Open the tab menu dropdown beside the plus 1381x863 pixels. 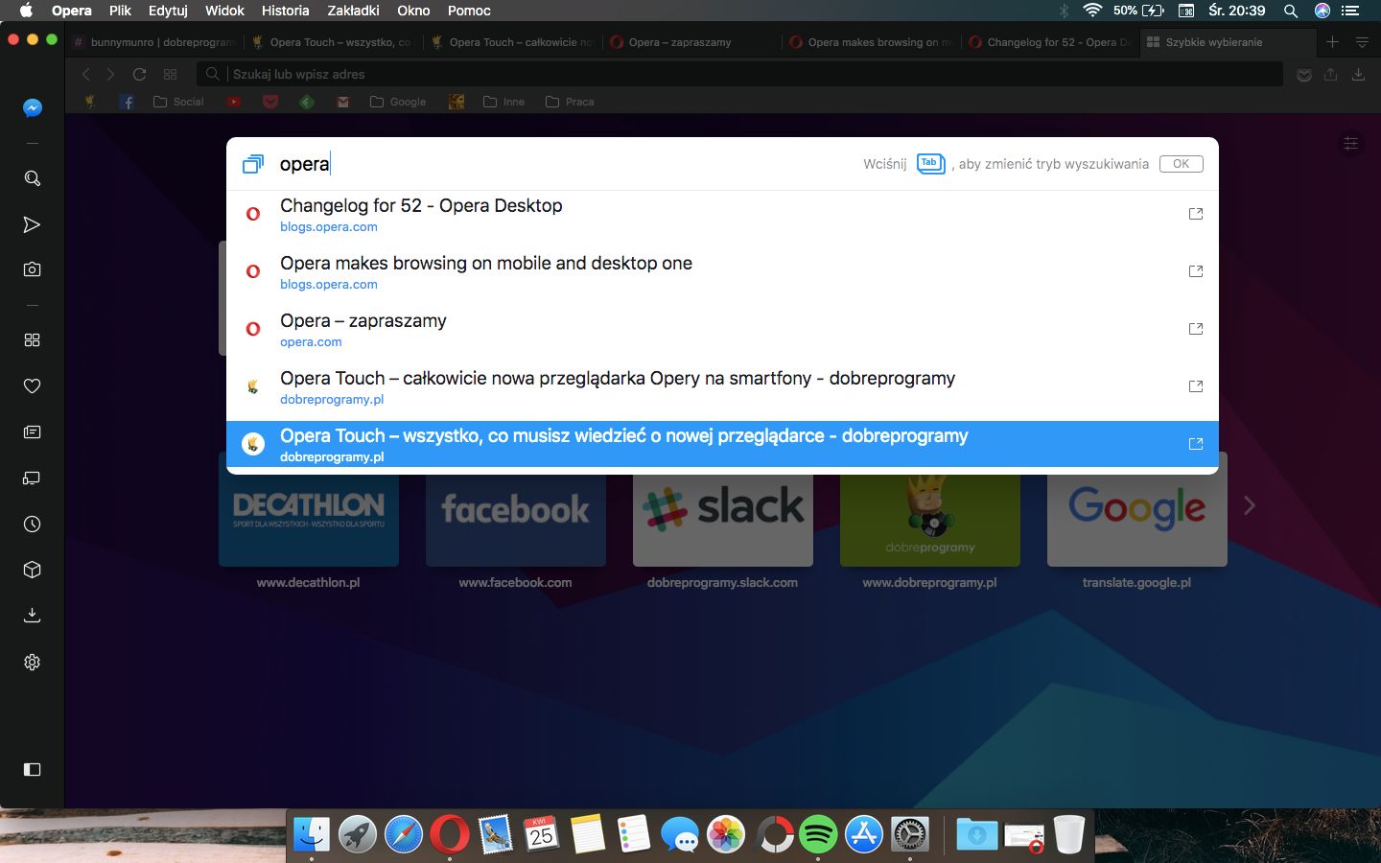[x=1362, y=42]
